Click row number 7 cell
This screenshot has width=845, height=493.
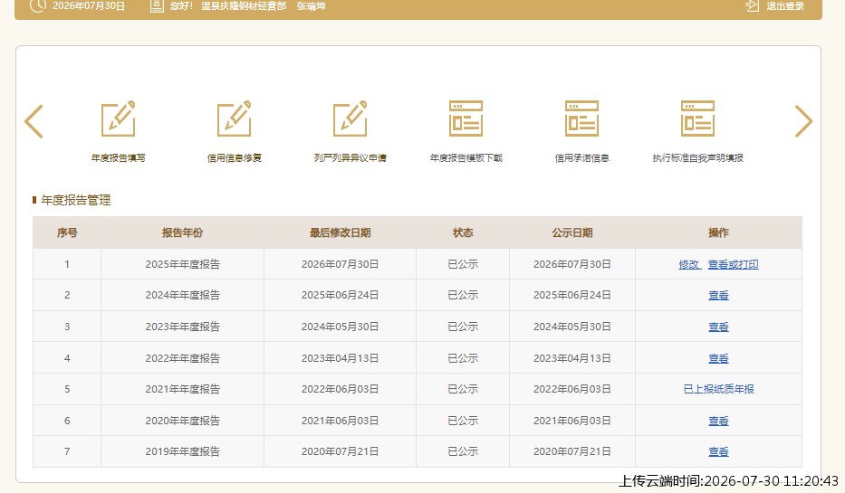point(67,452)
